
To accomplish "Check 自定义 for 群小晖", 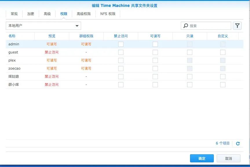I will [x=222, y=85].
